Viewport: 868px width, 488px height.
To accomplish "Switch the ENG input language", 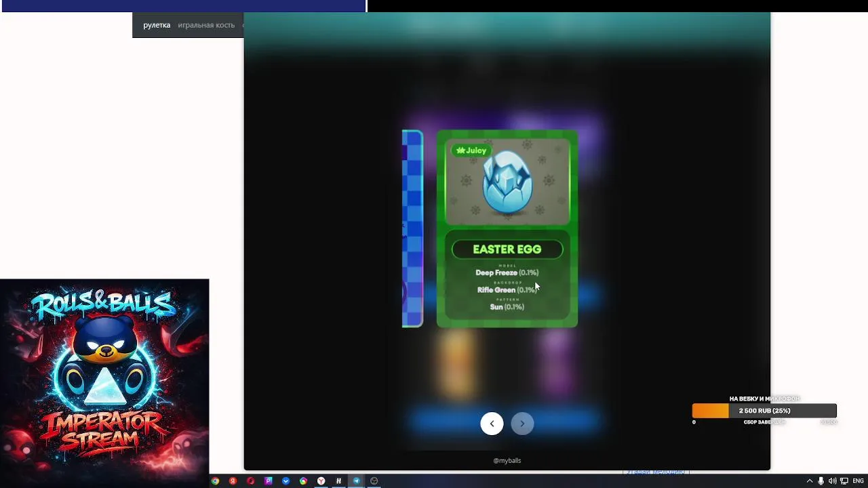I will pos(858,481).
